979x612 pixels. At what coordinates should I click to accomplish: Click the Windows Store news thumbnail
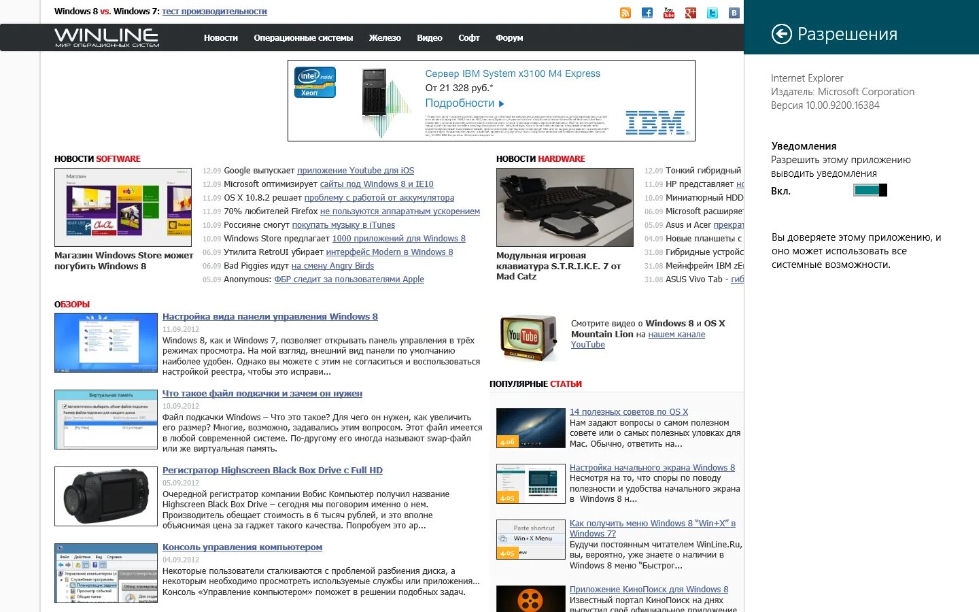123,207
